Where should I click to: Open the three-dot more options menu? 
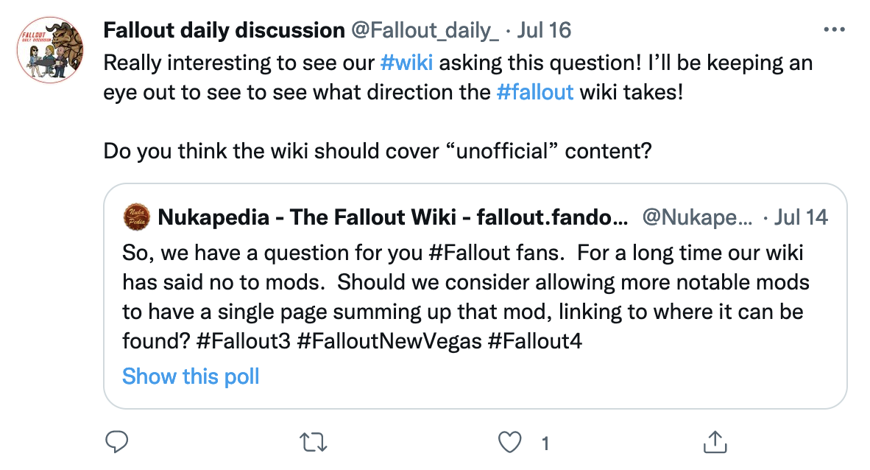pos(833,31)
